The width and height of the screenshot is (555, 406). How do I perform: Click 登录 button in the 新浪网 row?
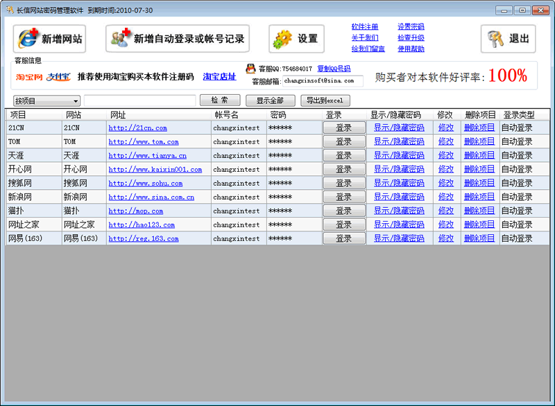click(344, 197)
